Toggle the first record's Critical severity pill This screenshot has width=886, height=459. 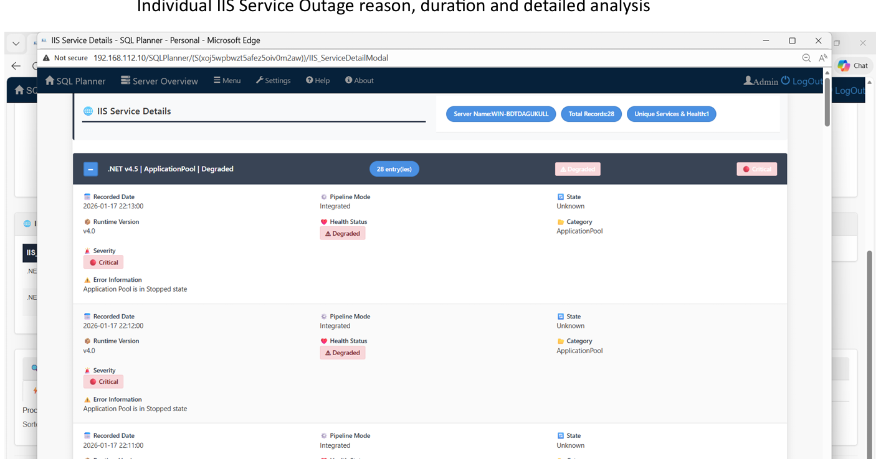[x=103, y=262]
